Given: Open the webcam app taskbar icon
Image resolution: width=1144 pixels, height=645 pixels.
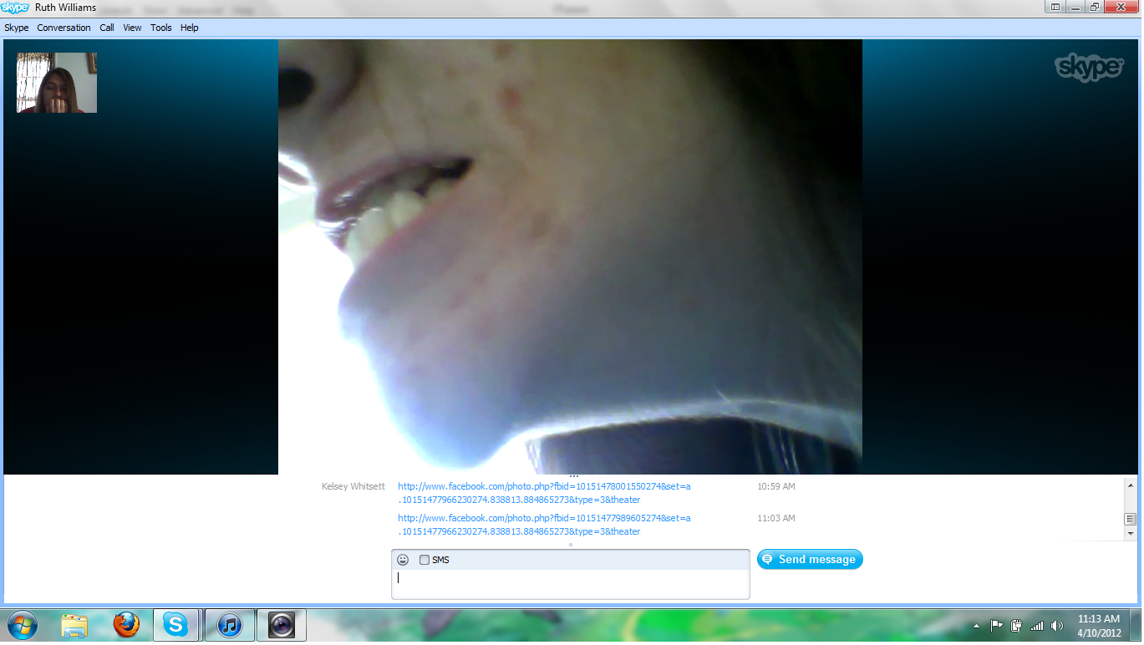Looking at the screenshot, I should point(281,625).
